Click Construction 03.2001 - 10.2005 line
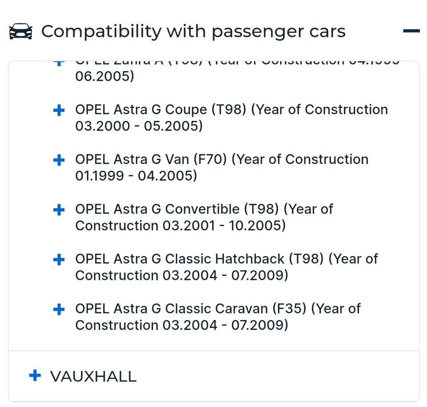 click(180, 226)
